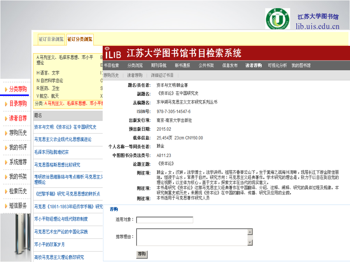Click the arrow icon beside 检索历史
The image size is (350, 262).
coord(6,192)
